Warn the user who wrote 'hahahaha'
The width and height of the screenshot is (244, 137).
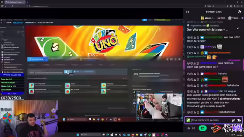pos(195,86)
